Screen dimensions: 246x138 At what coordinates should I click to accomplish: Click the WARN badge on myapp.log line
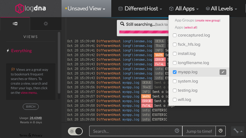pos(146,96)
